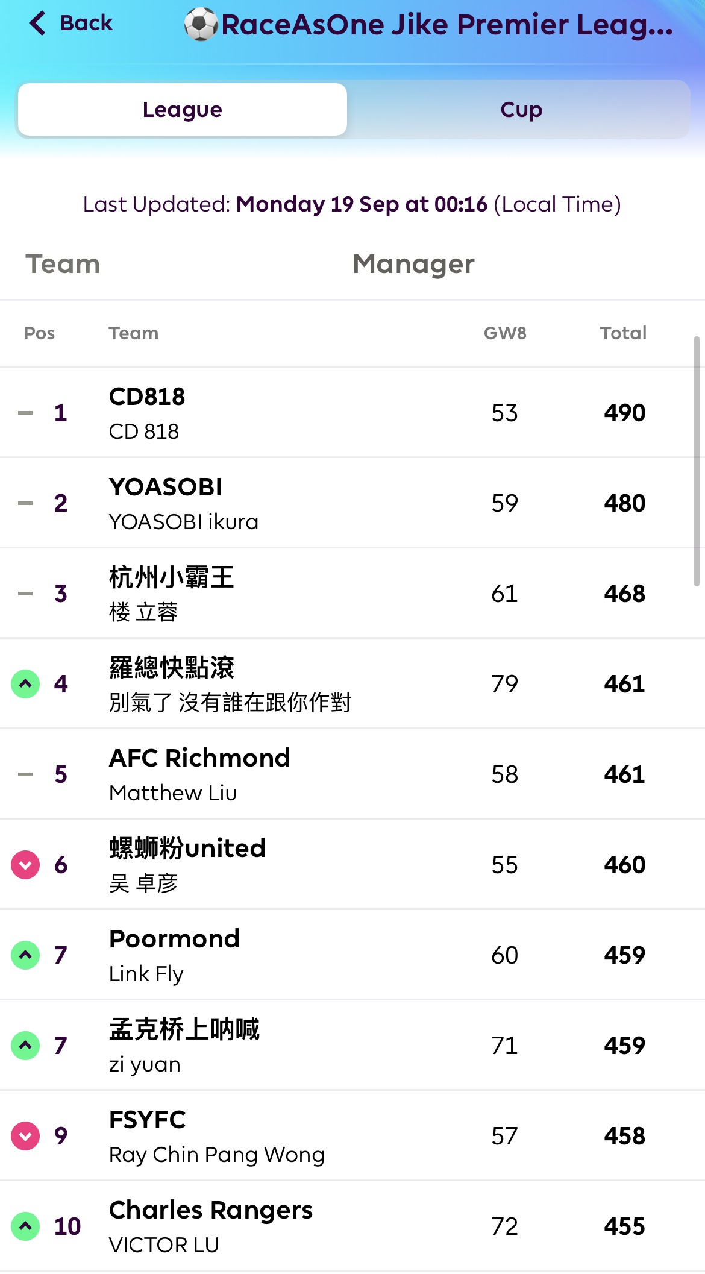This screenshot has height=1274, width=705.
Task: Click green up arrow beside 孟克桥上呐喊
Action: coord(25,1046)
